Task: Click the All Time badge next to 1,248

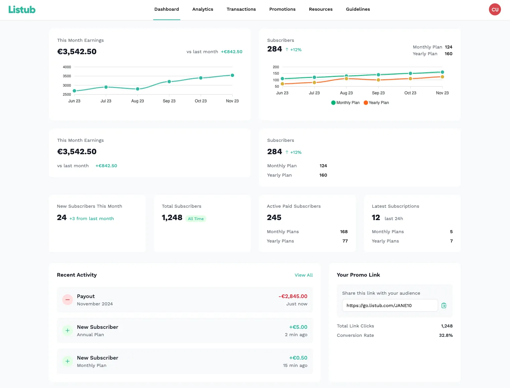Action: (x=196, y=218)
